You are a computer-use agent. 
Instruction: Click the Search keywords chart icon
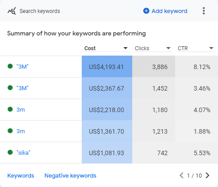[x=12, y=11]
